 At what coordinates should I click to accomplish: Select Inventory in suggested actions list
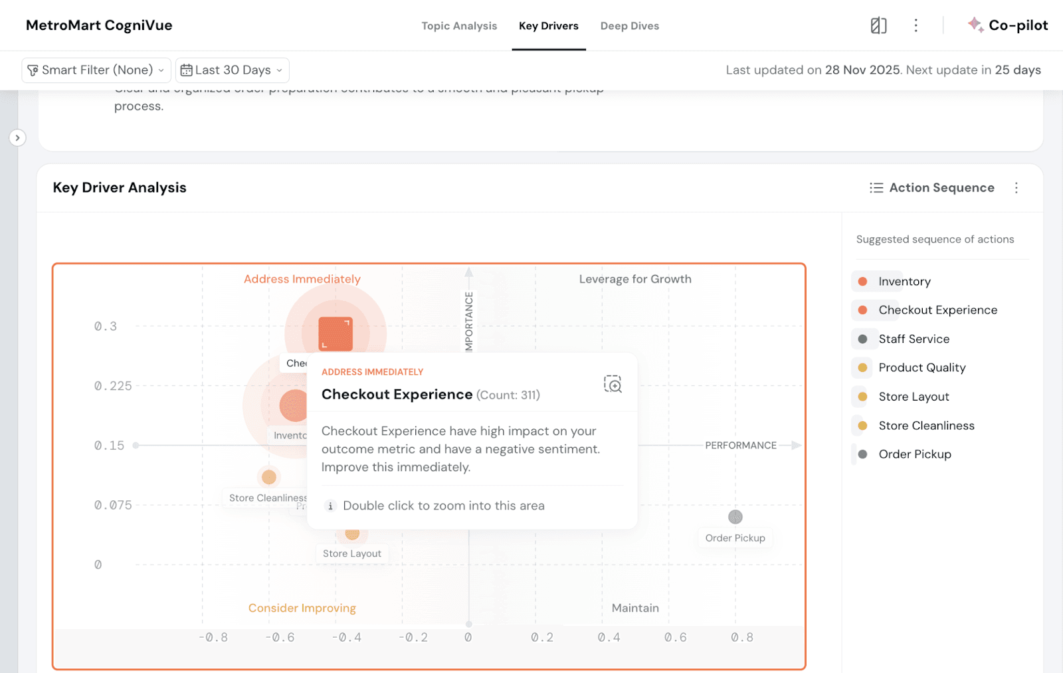pos(904,282)
